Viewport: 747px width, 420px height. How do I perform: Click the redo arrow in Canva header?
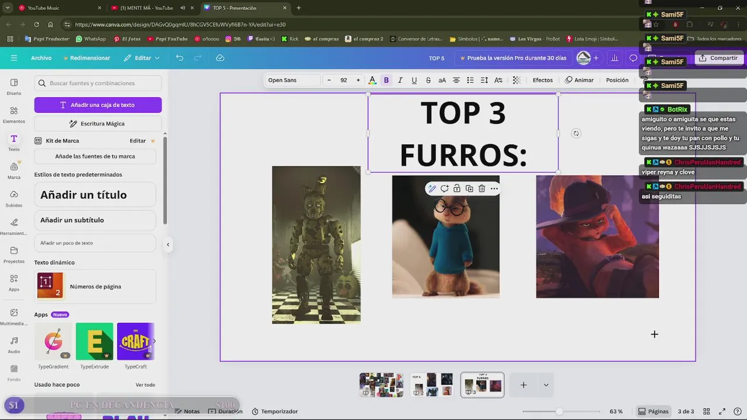click(x=198, y=58)
